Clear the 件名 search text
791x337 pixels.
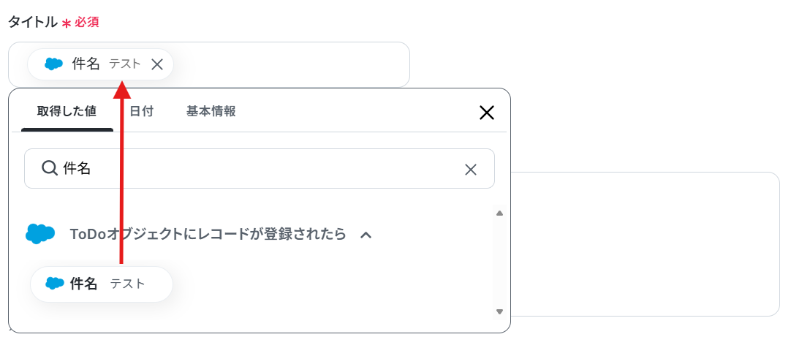(x=470, y=170)
